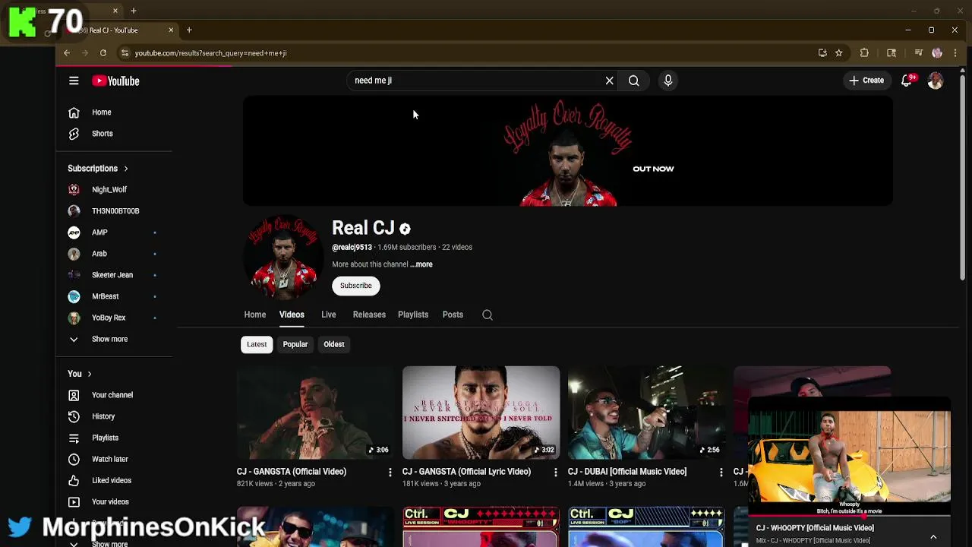Click the Loyalty Over Royalty banner
The width and height of the screenshot is (972, 547).
pos(568,152)
